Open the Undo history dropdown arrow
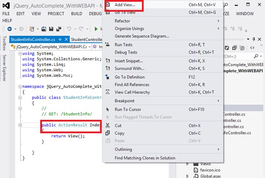265x178 pixels. click(x=75, y=29)
